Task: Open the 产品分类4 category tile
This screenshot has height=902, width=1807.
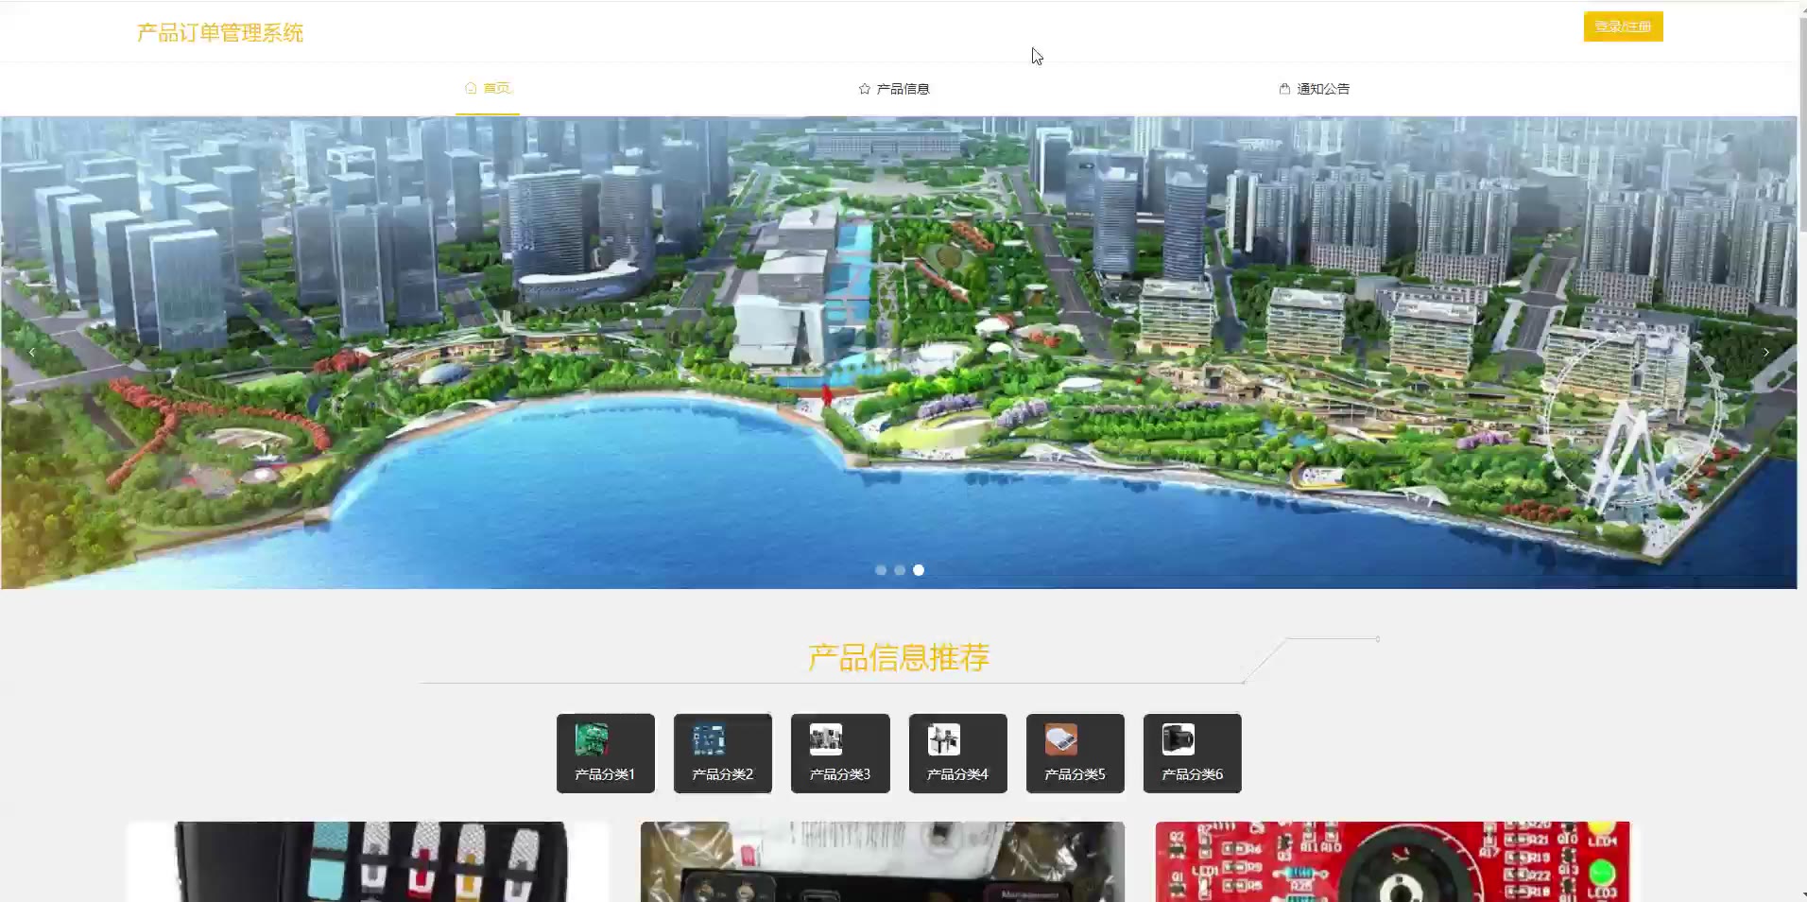Action: coord(957,753)
